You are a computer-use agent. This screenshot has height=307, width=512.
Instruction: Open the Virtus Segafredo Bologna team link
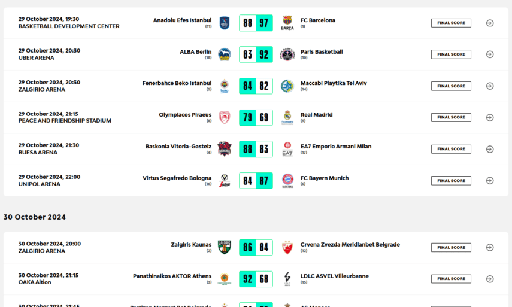pyautogui.click(x=177, y=178)
